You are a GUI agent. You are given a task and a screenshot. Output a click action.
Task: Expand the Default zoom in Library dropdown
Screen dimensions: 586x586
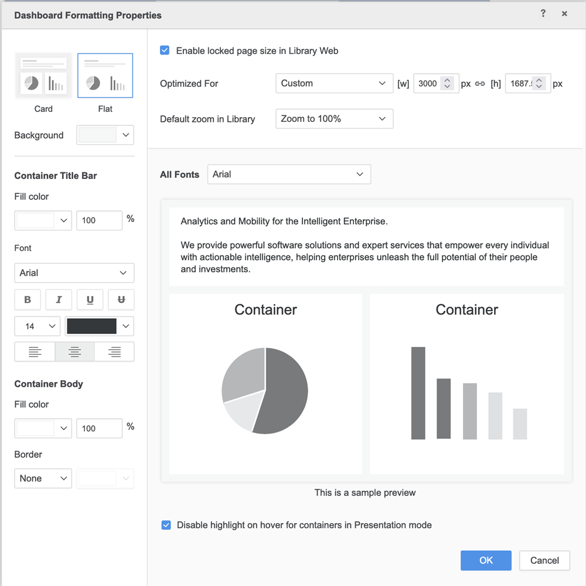pos(333,118)
